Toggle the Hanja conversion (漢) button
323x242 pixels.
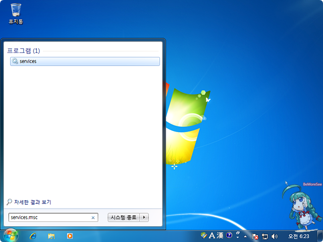[221, 235]
